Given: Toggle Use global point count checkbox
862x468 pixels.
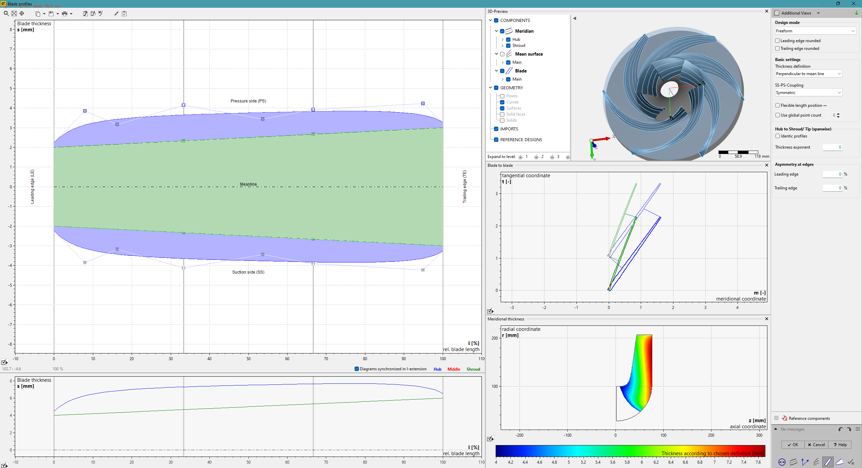Looking at the screenshot, I should (777, 115).
